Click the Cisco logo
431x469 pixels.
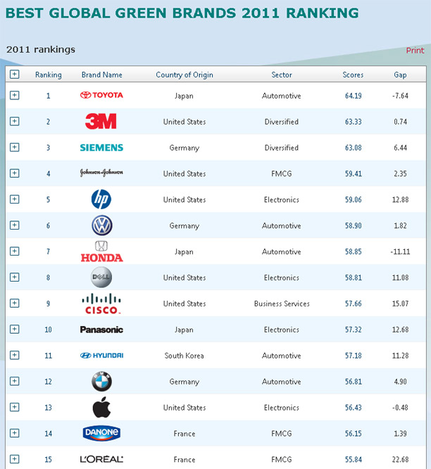[101, 304]
